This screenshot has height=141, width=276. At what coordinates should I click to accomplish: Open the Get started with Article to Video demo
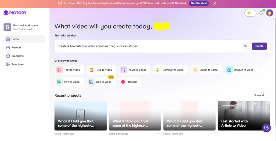pyautogui.click(x=244, y=116)
